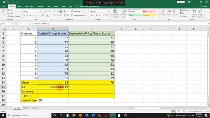Apply the Good cell style

coord(135,15)
